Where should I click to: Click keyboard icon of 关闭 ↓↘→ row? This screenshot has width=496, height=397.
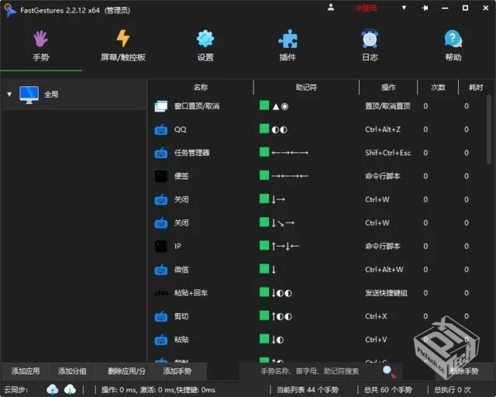pos(161,223)
